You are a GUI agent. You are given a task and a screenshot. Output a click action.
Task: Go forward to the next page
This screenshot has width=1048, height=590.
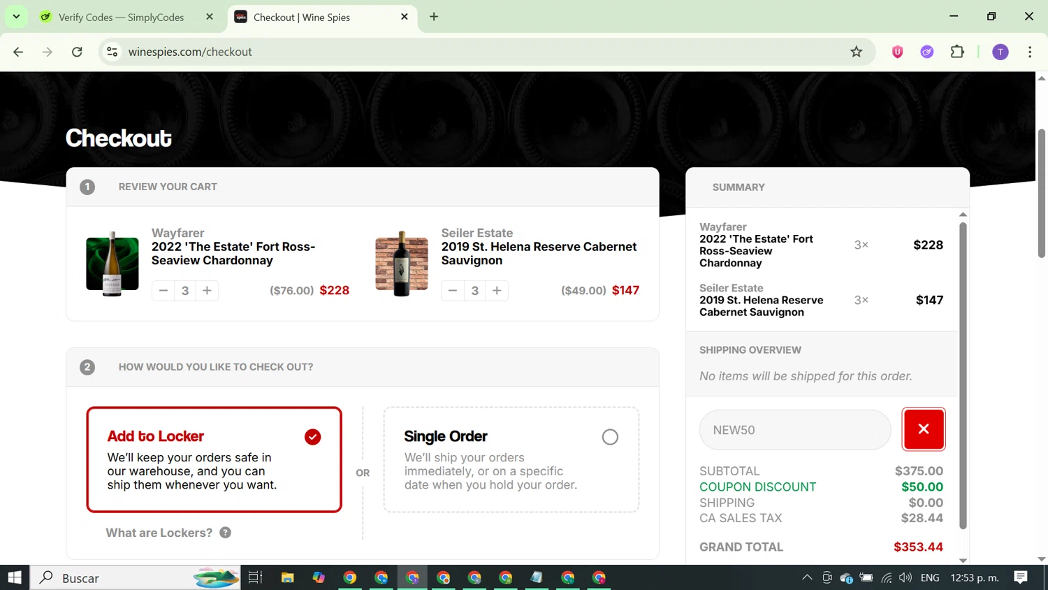tap(48, 52)
